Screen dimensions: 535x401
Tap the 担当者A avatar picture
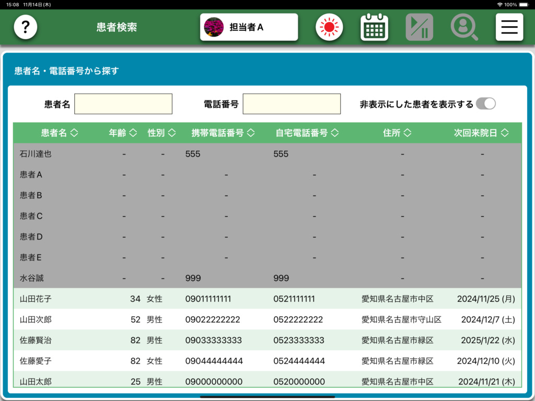pos(214,27)
